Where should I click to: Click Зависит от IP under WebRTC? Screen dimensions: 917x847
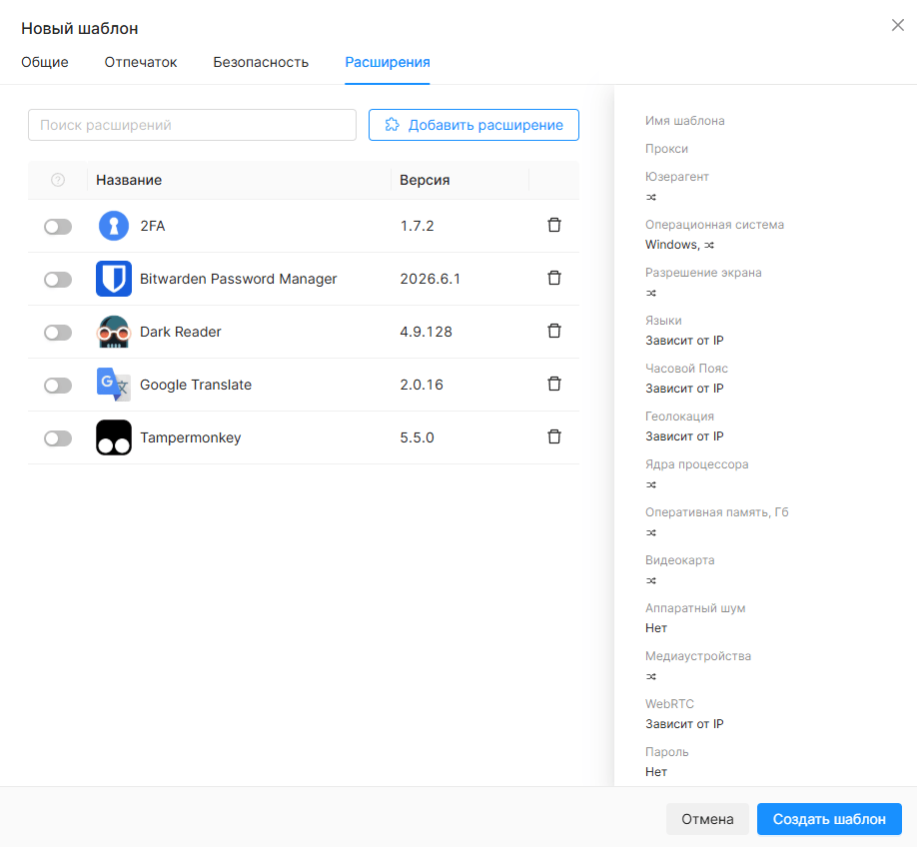[684, 724]
